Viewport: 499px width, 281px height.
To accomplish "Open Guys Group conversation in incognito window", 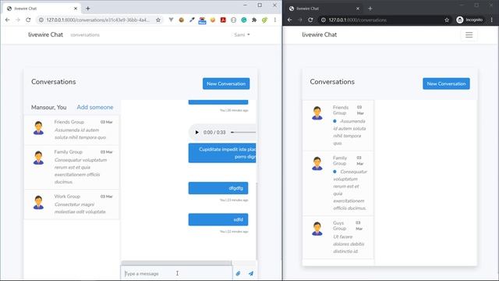I will click(x=338, y=237).
